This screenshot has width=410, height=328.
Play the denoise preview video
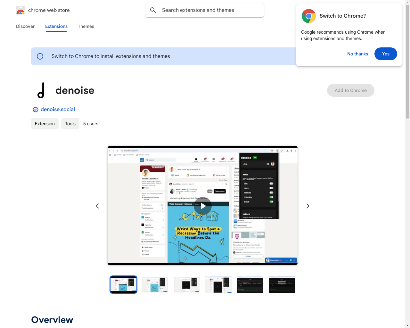[x=203, y=206]
